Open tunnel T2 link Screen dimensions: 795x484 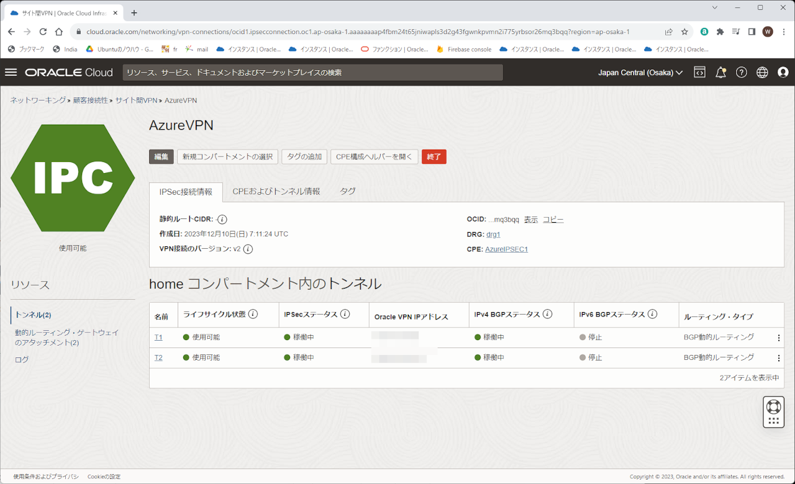click(x=158, y=358)
